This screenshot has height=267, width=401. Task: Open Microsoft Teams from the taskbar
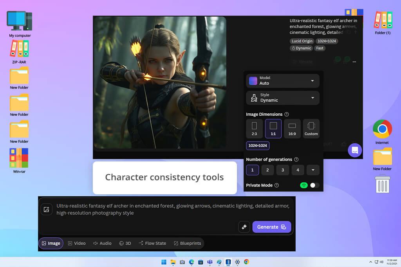pos(210,262)
